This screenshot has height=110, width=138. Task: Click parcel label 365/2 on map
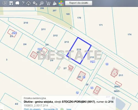[117, 87]
